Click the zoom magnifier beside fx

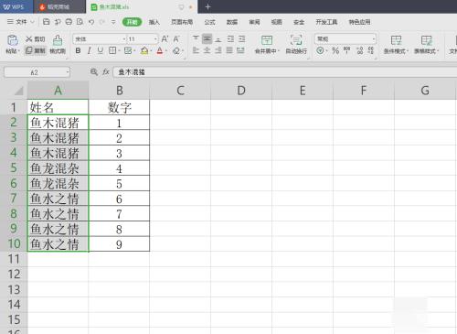click(94, 72)
